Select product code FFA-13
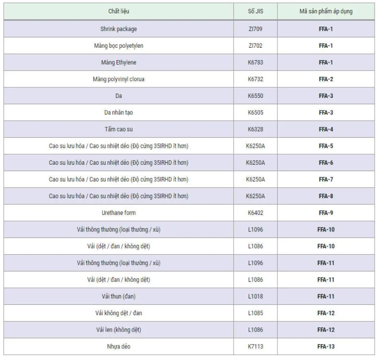 326,347
